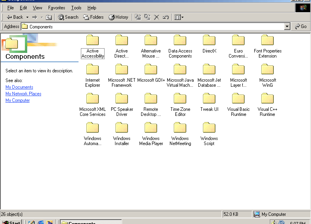Click the Components taskbar button

point(91,222)
